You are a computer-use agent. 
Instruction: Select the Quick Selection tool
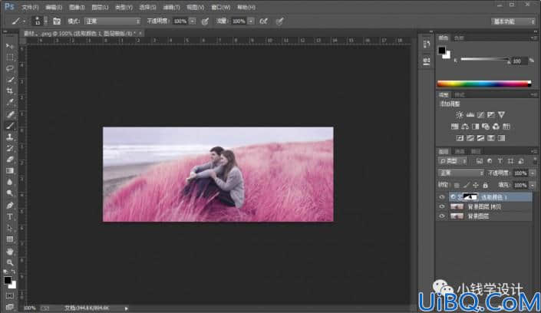[10, 80]
